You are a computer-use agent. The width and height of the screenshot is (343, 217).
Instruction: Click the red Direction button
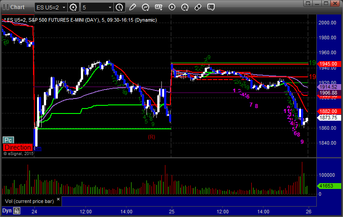(x=18, y=147)
